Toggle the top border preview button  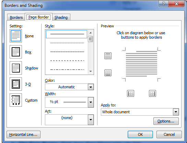pyautogui.click(x=108, y=56)
